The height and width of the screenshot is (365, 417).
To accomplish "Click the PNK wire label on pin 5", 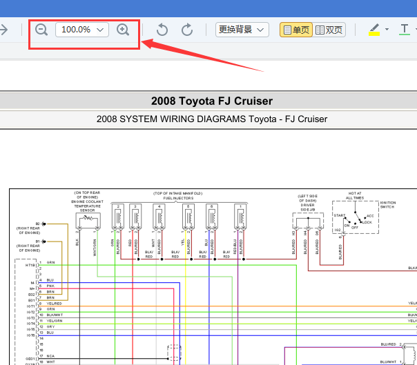I will [x=50, y=286].
